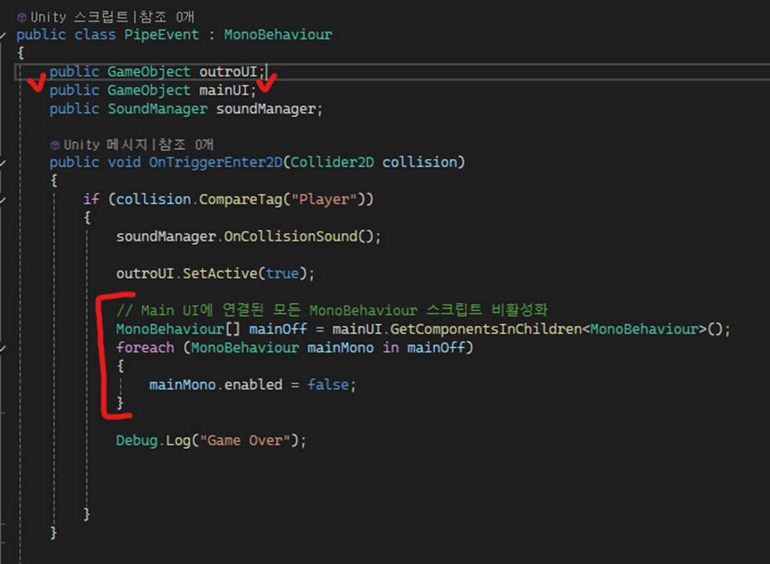Image resolution: width=770 pixels, height=564 pixels.
Task: Select the PipeEvent class name
Action: pyautogui.click(x=161, y=35)
